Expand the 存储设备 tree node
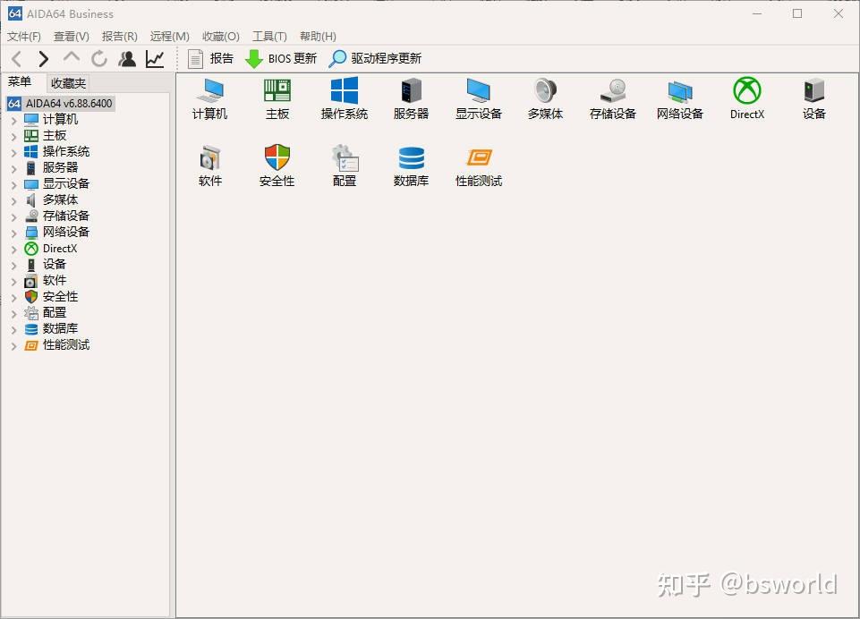Screen dimensions: 860x619 pos(14,216)
